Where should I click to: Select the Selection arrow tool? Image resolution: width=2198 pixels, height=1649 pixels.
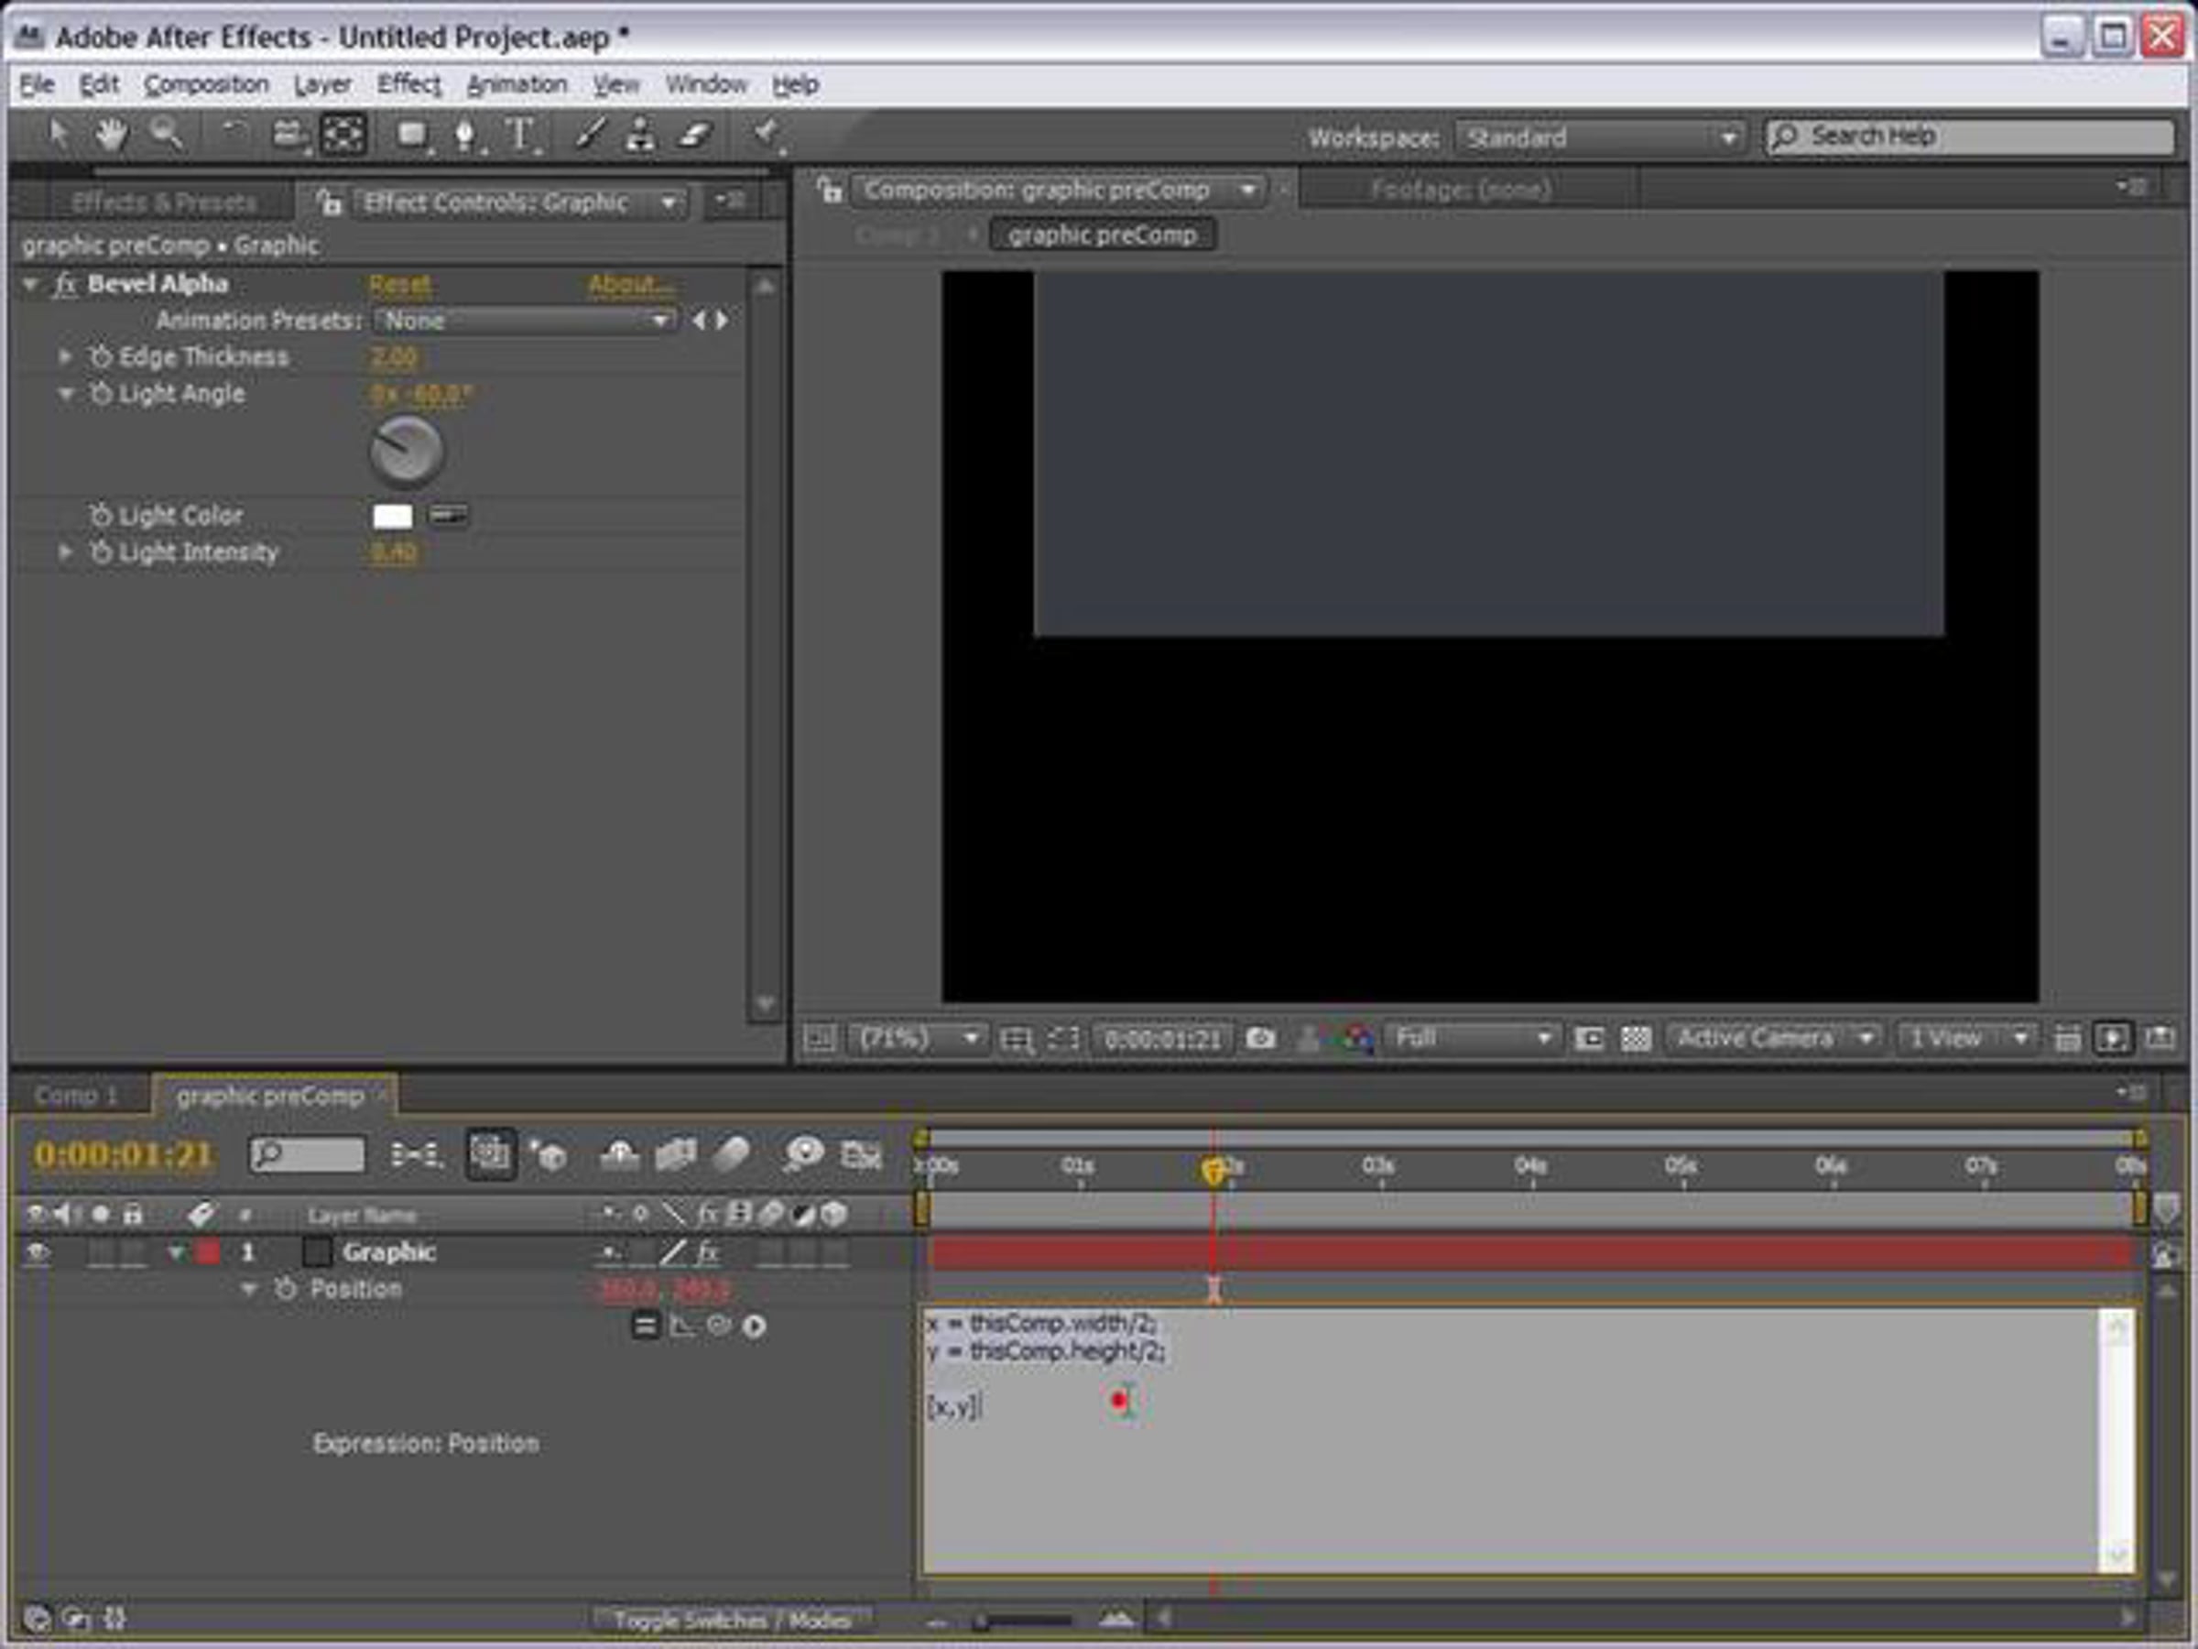tap(58, 134)
